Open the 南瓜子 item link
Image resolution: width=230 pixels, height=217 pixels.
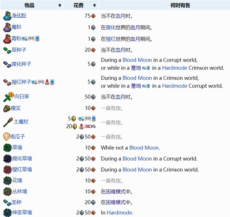click(18, 136)
